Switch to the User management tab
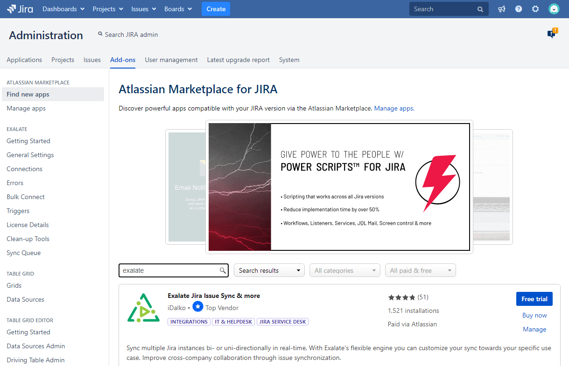The height and width of the screenshot is (366, 569). [171, 60]
